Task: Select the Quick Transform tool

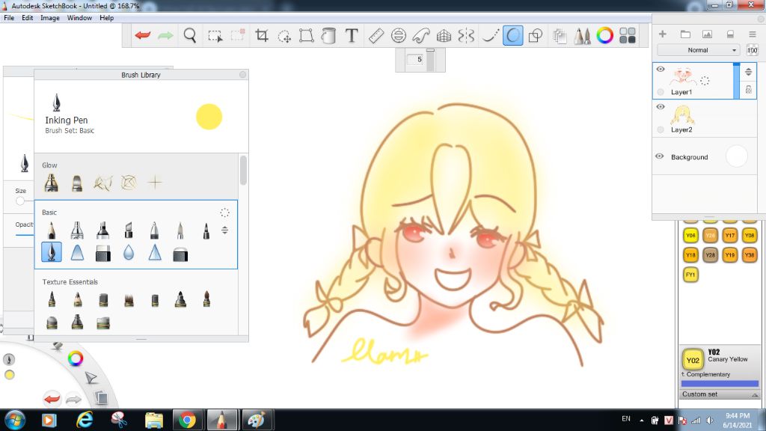Action: [284, 36]
